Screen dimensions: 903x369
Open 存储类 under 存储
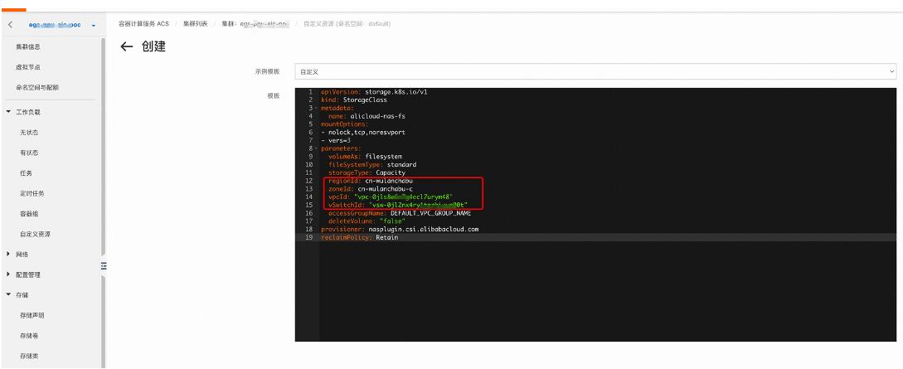pos(29,357)
